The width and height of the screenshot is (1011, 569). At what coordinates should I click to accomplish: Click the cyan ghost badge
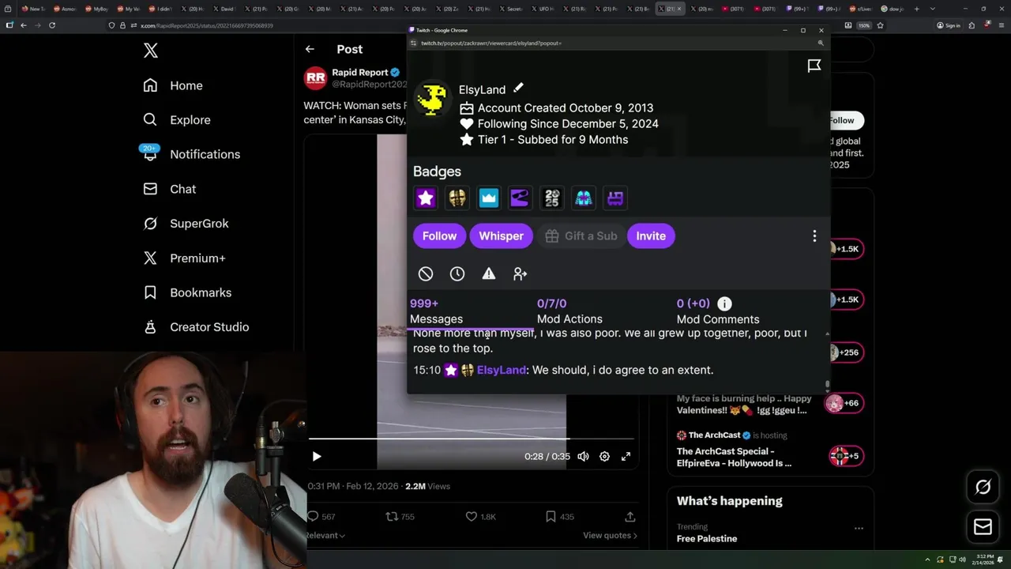[584, 198]
